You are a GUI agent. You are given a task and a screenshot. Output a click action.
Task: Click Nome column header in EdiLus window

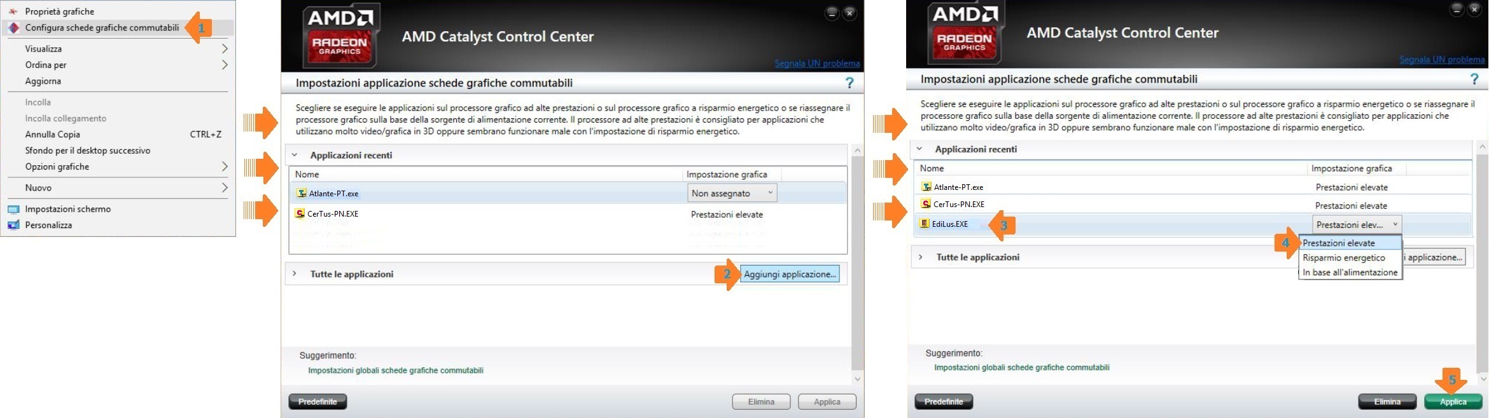[x=1111, y=168]
